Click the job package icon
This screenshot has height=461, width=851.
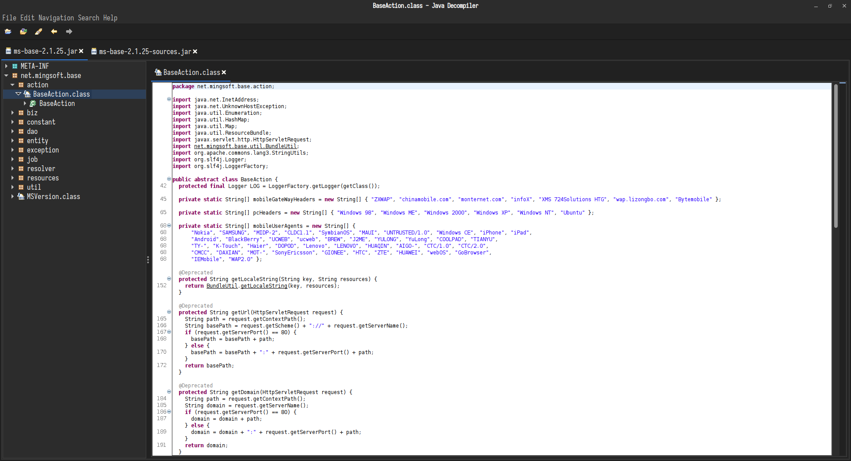pos(21,159)
